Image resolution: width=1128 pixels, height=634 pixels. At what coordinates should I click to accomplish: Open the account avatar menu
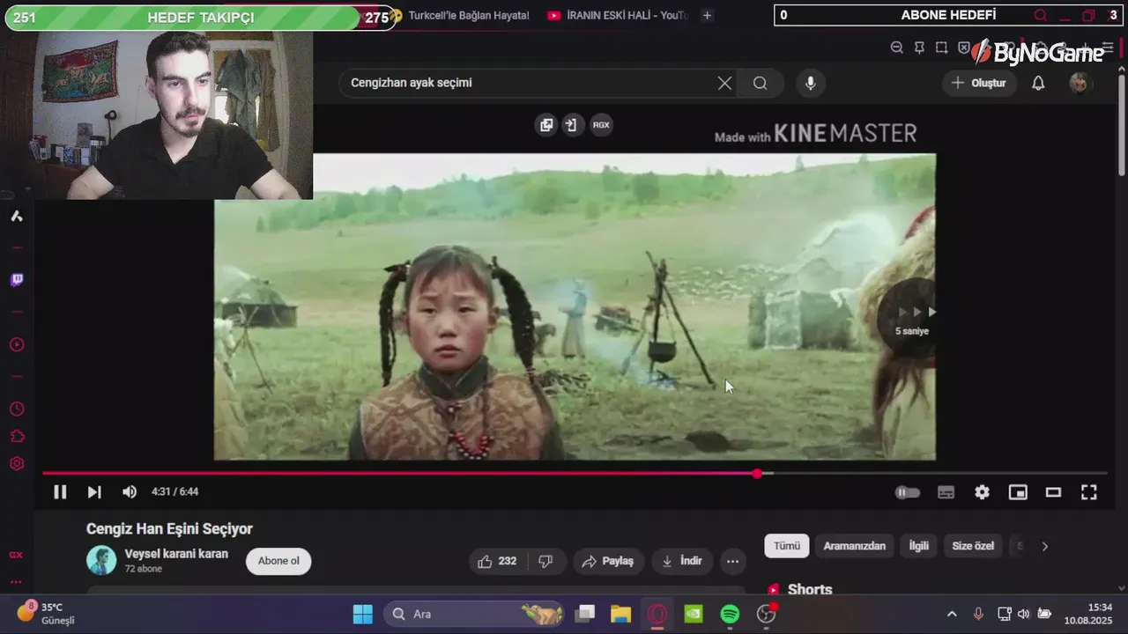pos(1080,83)
